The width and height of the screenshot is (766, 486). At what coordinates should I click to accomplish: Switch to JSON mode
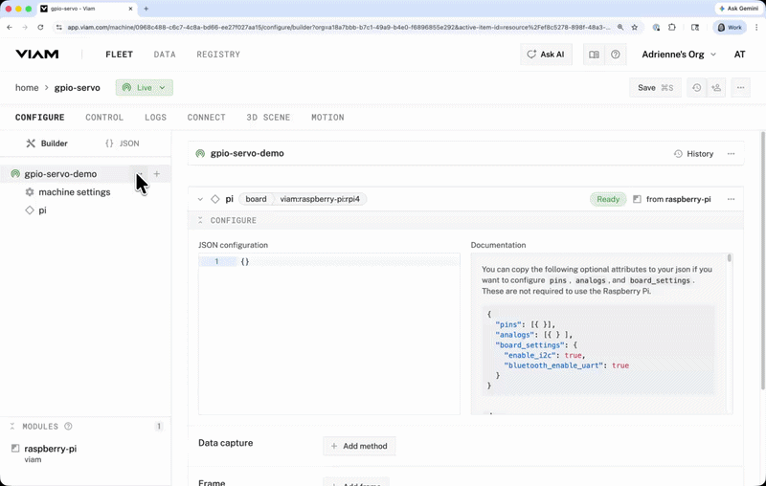pos(123,144)
